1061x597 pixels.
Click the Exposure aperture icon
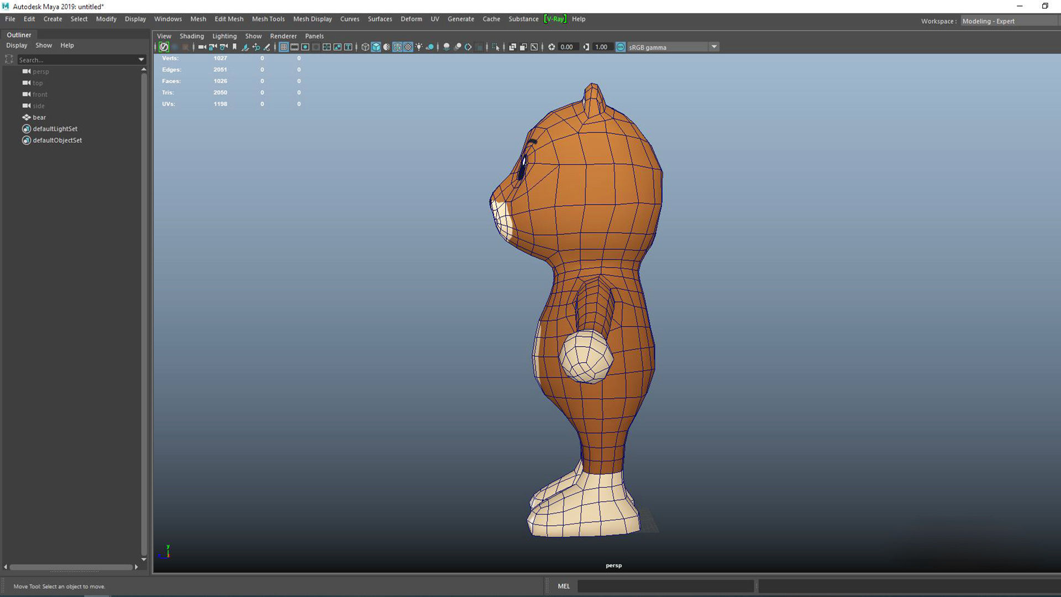pos(551,47)
